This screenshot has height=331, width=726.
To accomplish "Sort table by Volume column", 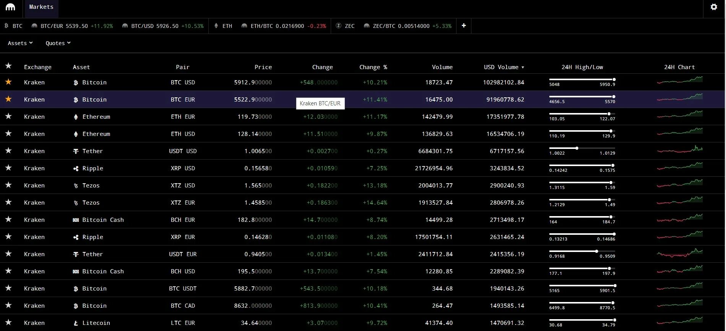I will coord(442,67).
